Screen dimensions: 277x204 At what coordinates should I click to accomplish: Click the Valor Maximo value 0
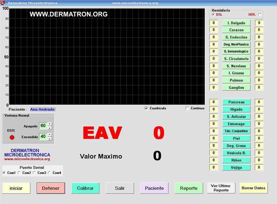tap(157, 156)
